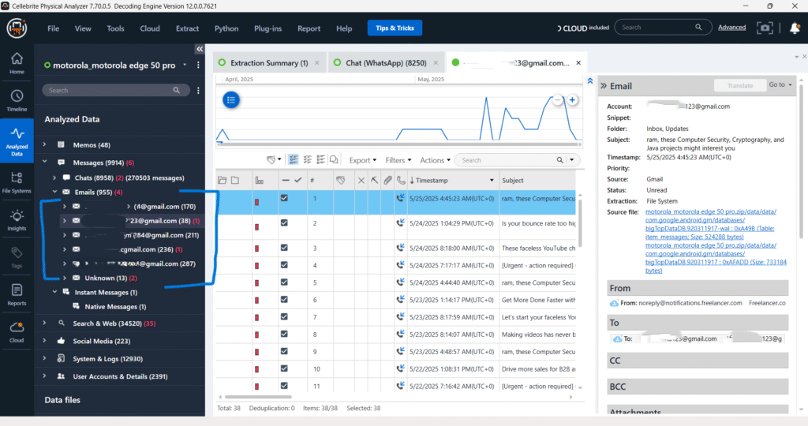Open device options three-dot menu

(198, 65)
